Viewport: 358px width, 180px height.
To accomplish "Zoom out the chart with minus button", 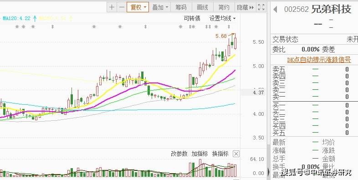I will [122, 7].
